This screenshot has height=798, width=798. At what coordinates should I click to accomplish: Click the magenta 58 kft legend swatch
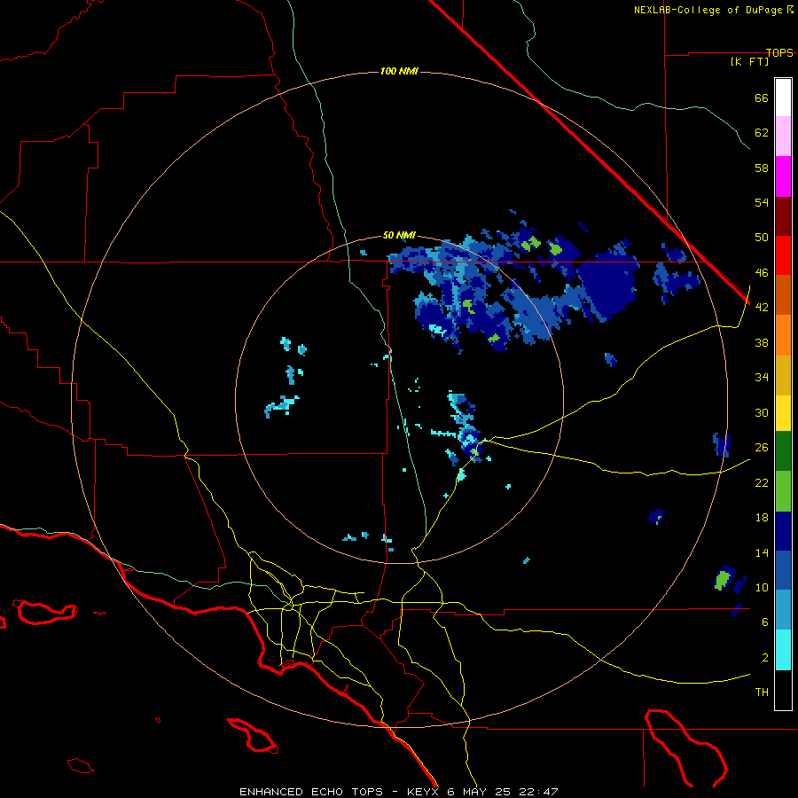point(783,176)
